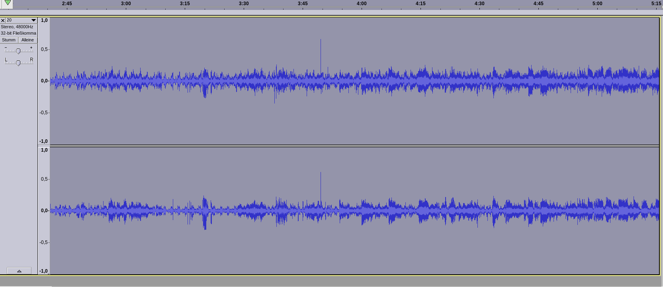Click the 3:30 mark on the time ruler
Viewport: 663px width, 287px height.
[244, 4]
